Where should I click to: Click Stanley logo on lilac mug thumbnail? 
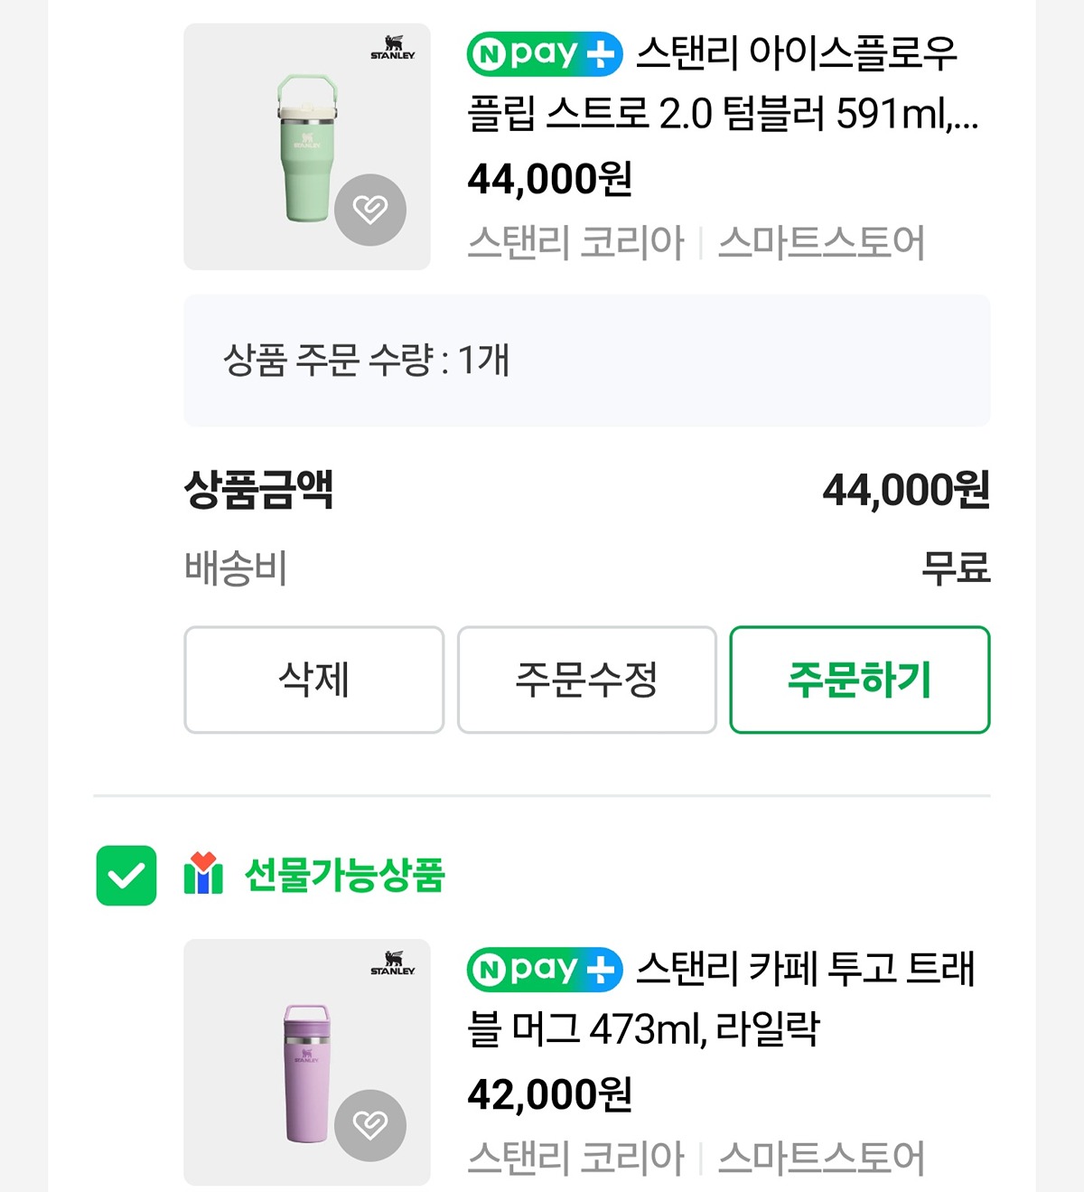pos(393,964)
